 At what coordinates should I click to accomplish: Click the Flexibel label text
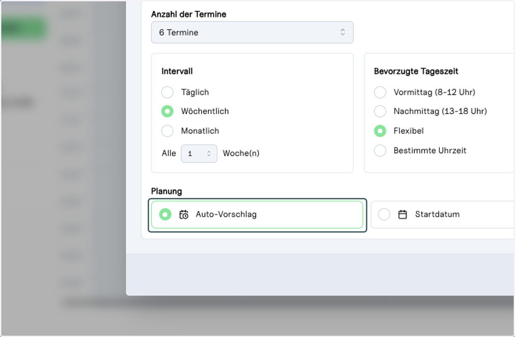[409, 131]
